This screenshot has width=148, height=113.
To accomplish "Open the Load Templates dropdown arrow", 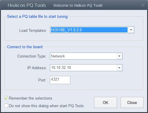I will tap(131, 30).
